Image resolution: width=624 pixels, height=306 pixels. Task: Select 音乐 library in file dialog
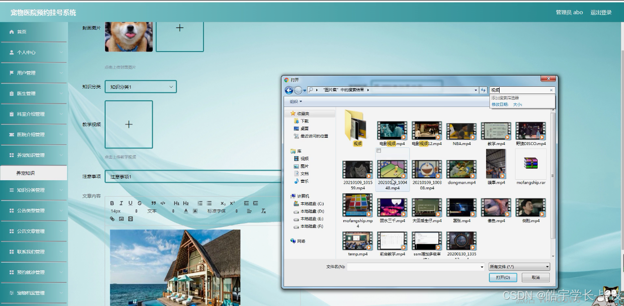click(x=301, y=181)
